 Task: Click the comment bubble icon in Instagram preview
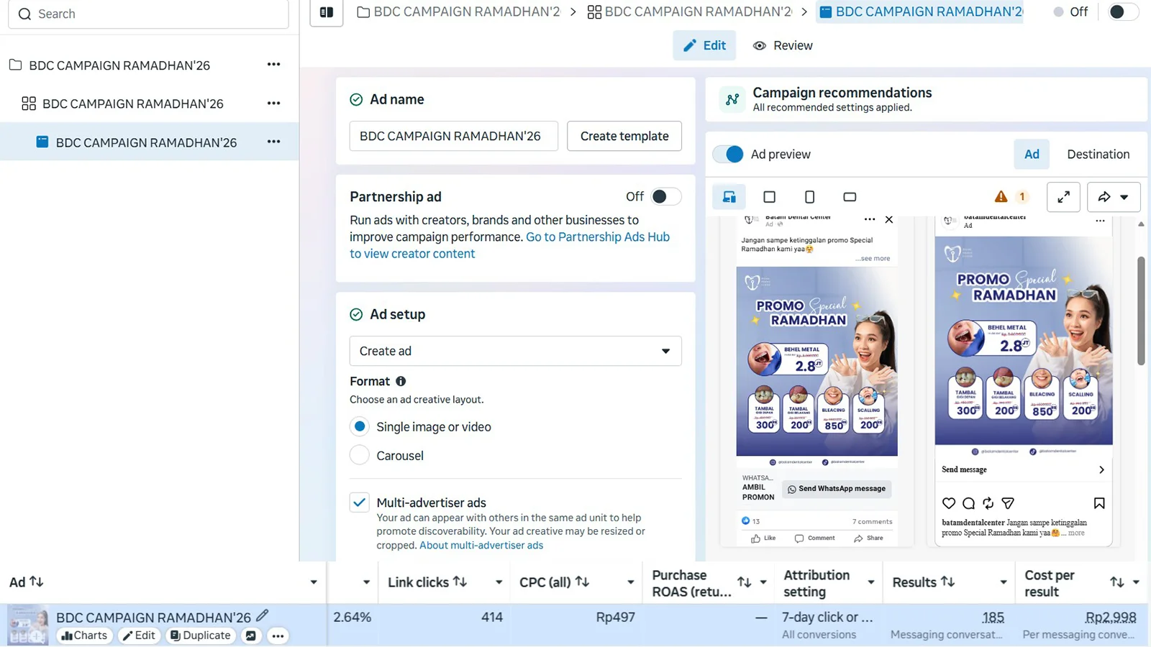pos(969,503)
